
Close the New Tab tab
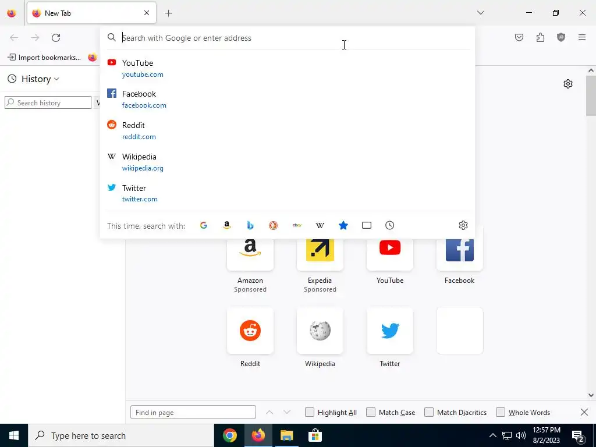(147, 13)
